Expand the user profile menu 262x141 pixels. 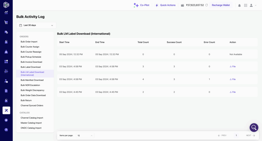pos(253,5)
